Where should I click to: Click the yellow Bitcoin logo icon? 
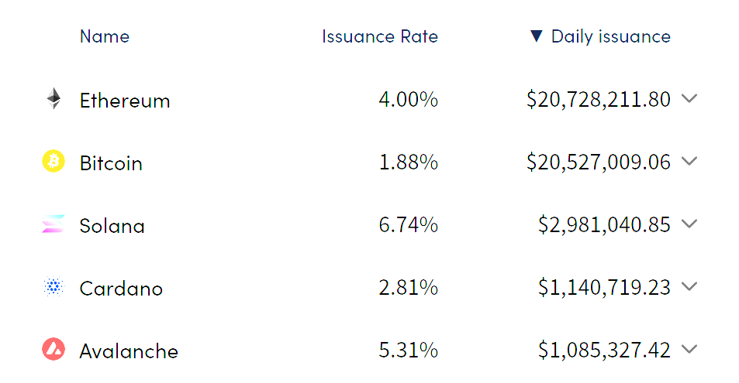[53, 162]
